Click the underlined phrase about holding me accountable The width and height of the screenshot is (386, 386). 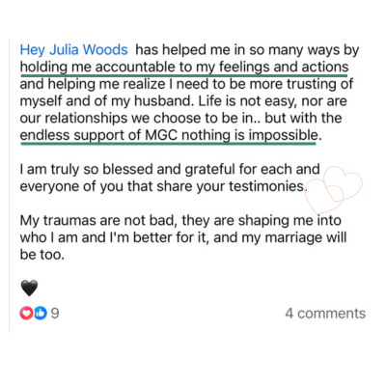(184, 67)
